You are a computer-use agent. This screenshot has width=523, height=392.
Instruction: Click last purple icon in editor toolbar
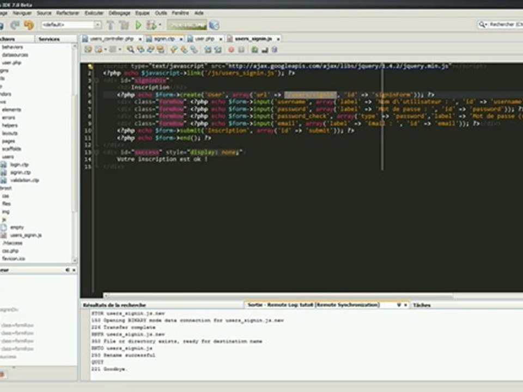275,50
